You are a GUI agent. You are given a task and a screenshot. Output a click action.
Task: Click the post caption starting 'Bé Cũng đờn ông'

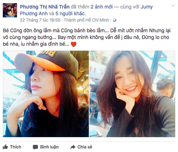point(87,37)
